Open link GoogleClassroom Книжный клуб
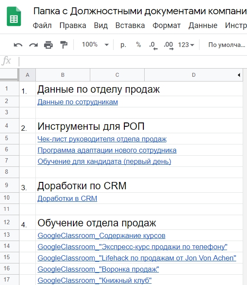 pos(95,280)
